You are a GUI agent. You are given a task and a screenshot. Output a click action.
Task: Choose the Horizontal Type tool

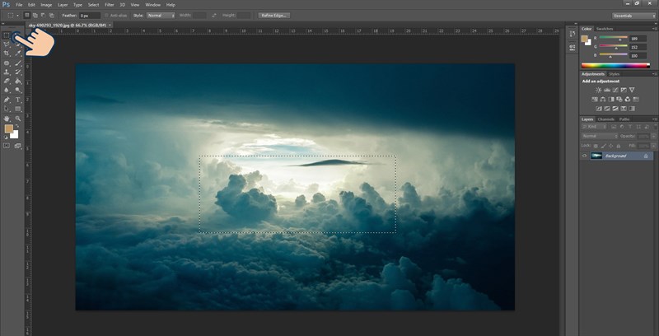18,99
